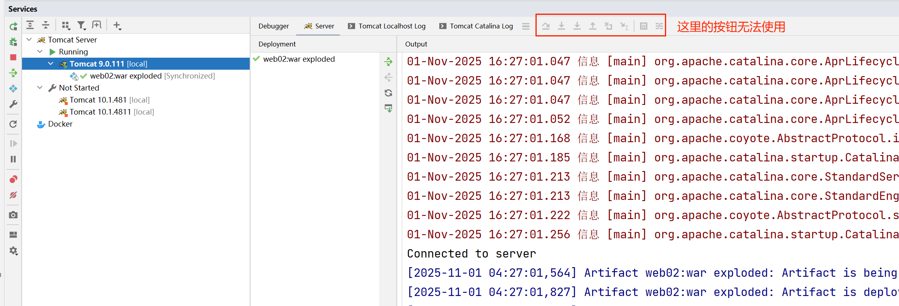Open the Tomcat Catalina Log tab
Screen dimensions: 899x306
pyautogui.click(x=476, y=26)
